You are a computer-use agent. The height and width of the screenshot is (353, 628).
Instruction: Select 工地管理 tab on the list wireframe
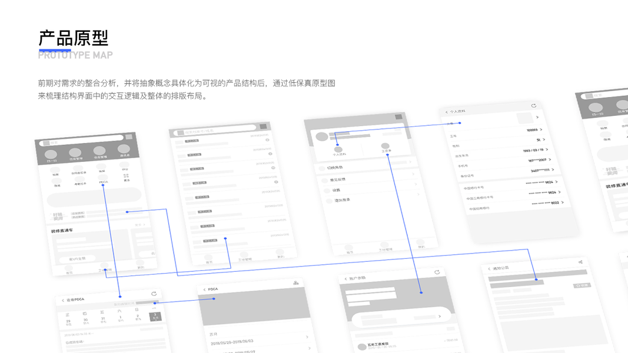245,257
